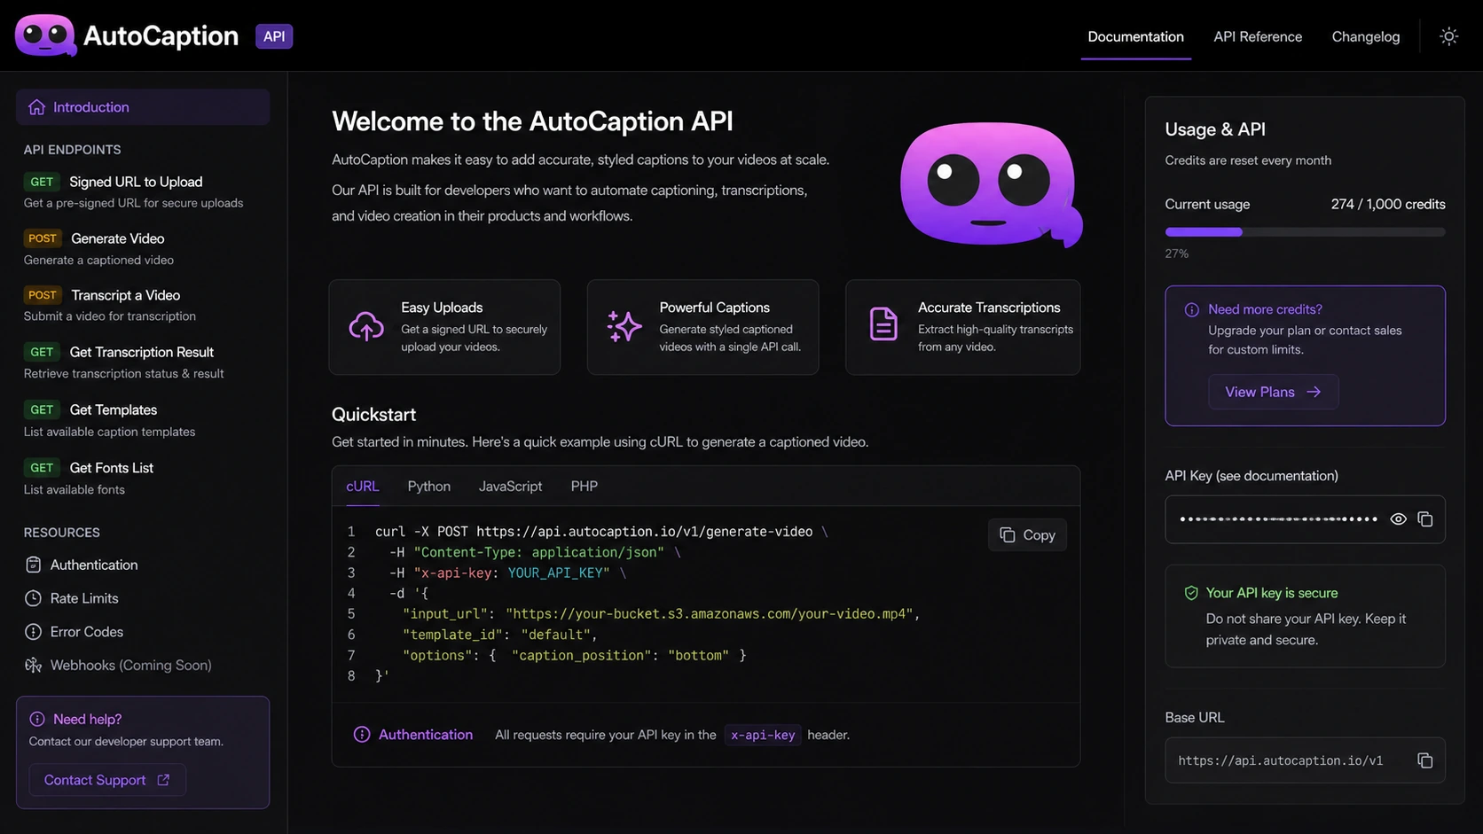The height and width of the screenshot is (834, 1483).
Task: Select the PHP code tab
Action: click(x=585, y=487)
